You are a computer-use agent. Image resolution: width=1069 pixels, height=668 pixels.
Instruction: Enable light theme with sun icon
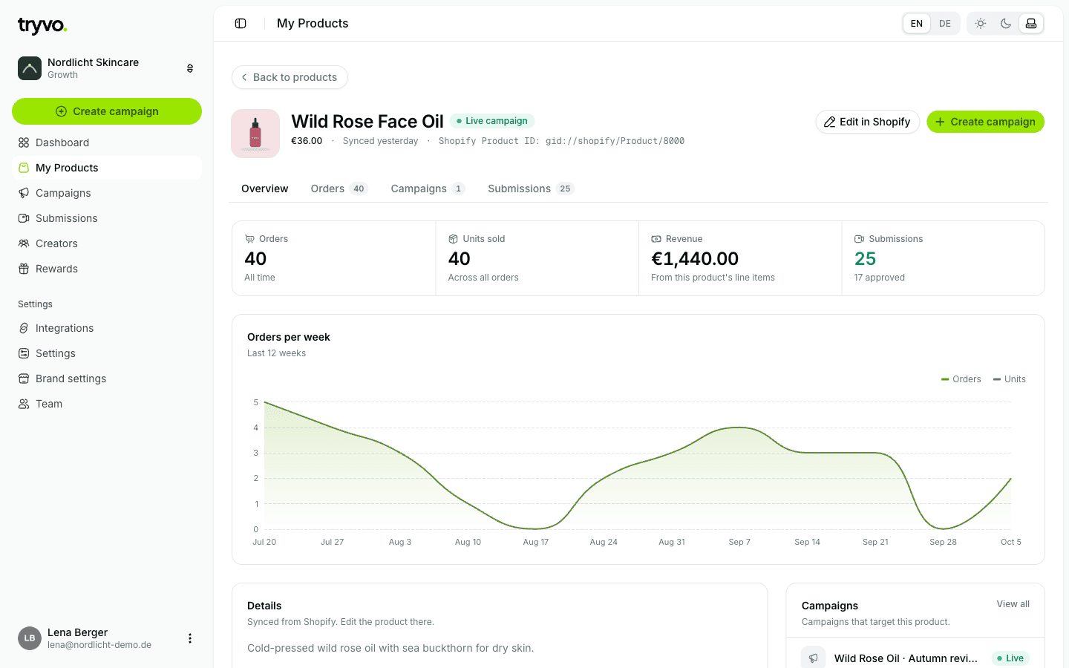pos(981,24)
